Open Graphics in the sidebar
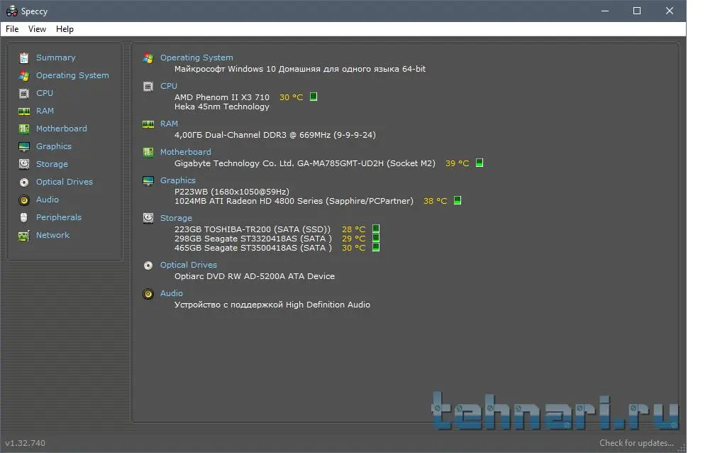This screenshot has height=453, width=715. point(54,146)
